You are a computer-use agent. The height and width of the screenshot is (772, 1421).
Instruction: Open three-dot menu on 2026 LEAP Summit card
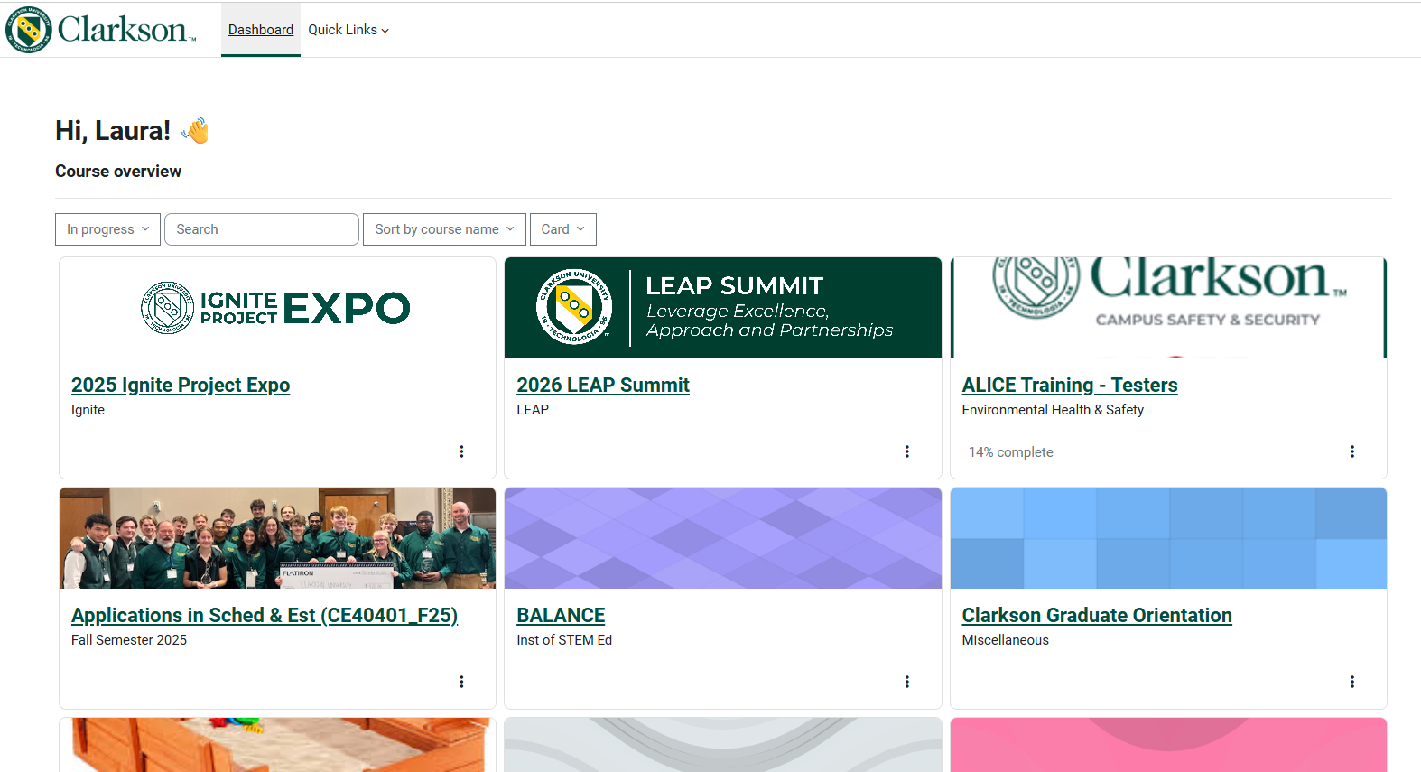(906, 451)
